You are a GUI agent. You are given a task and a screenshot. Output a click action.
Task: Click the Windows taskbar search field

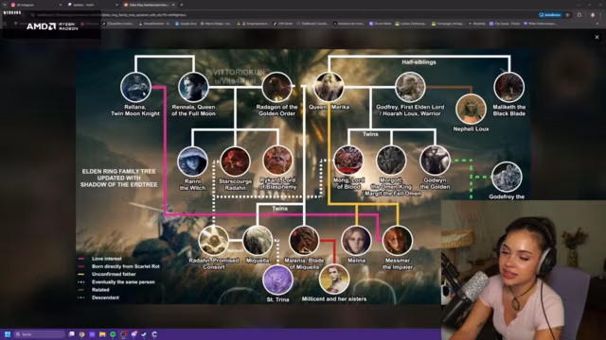(x=39, y=334)
